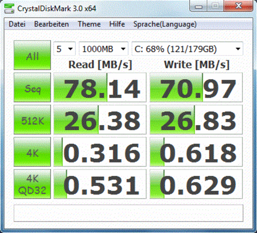Start the 4K benchmark test
This screenshot has height=233, width=257.
click(x=32, y=152)
